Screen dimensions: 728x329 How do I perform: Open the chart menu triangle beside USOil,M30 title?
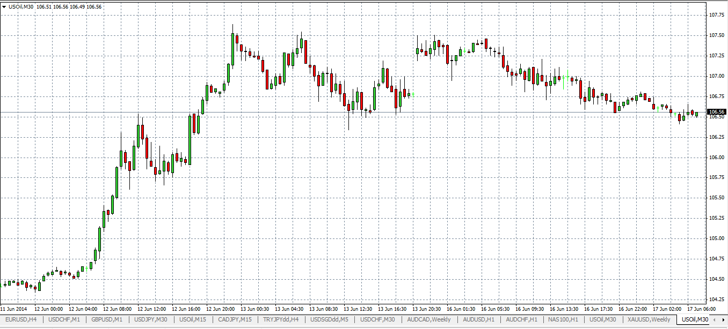[4, 6]
